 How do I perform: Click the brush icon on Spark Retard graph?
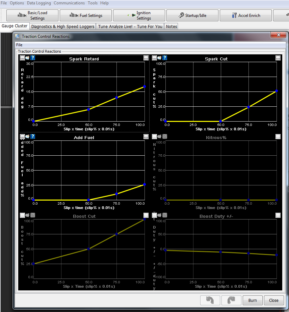pyautogui.click(x=27, y=58)
